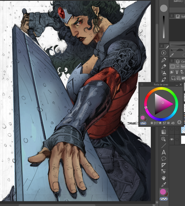This screenshot has height=206, width=185.
Task: Click the left chevron in the brush panel
Action: click(183, 55)
